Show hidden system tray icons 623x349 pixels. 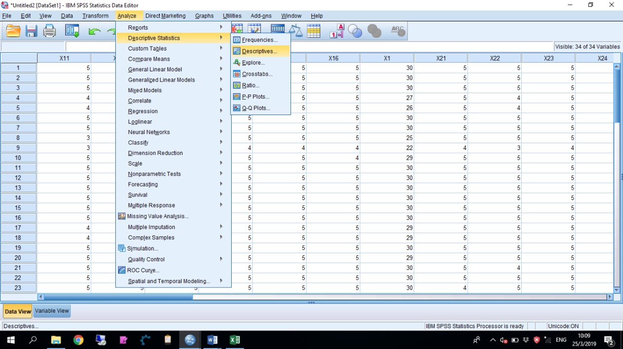tap(493, 340)
